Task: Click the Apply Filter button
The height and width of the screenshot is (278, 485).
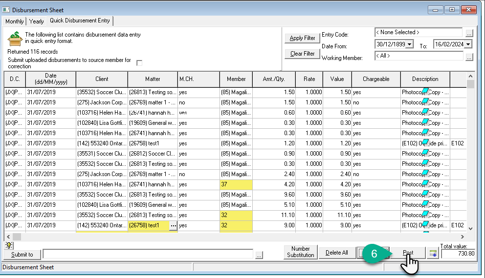Action: (x=302, y=38)
